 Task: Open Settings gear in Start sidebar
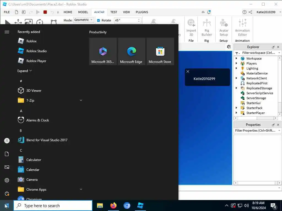[7, 180]
